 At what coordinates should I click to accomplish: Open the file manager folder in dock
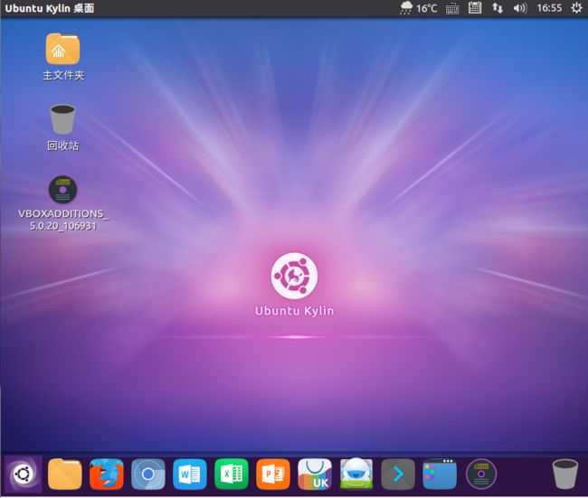[x=65, y=474]
